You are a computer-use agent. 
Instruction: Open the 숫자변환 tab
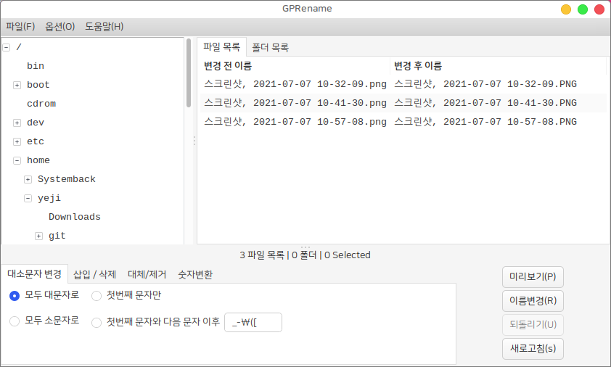(195, 274)
